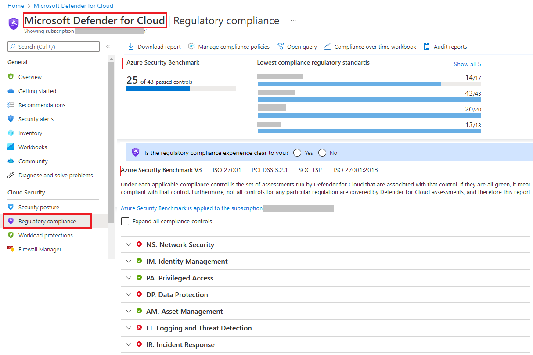Screen dimensions: 533x355
Task: Switch to the PCI DSS 3.2.1 tab
Action: click(x=270, y=170)
